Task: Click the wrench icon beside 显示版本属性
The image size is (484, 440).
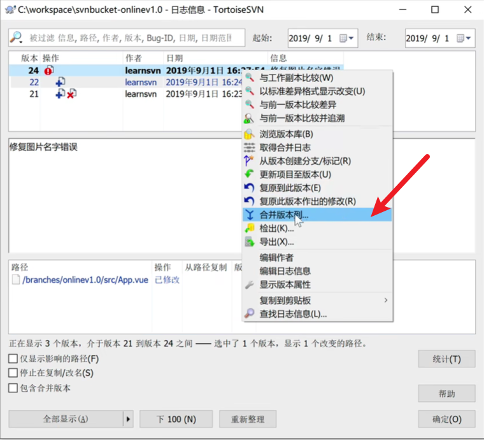Action: pos(249,285)
